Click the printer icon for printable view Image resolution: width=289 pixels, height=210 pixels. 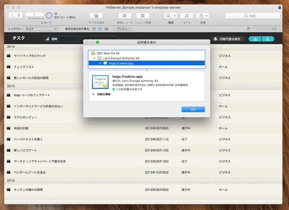pos(216,39)
